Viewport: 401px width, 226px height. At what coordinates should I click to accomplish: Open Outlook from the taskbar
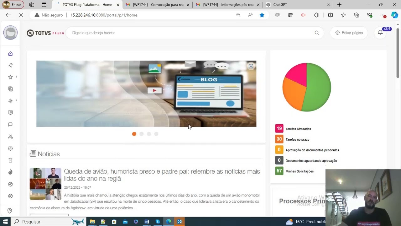[179, 222]
